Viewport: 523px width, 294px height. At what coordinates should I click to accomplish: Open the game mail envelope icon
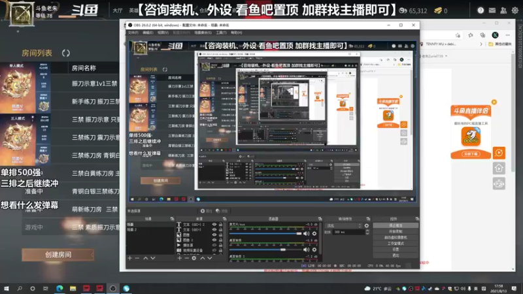[492, 10]
